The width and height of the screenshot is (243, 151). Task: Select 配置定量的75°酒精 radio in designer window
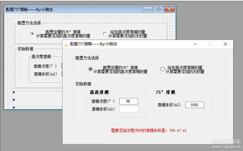[x=33, y=34]
